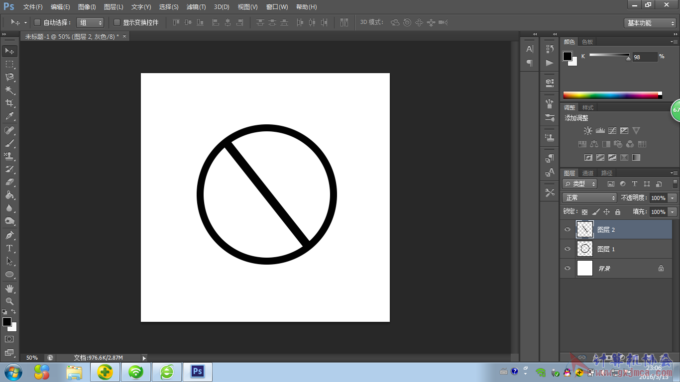This screenshot has width=680, height=382.
Task: Open the 滤镜(T) menu
Action: coord(196,7)
